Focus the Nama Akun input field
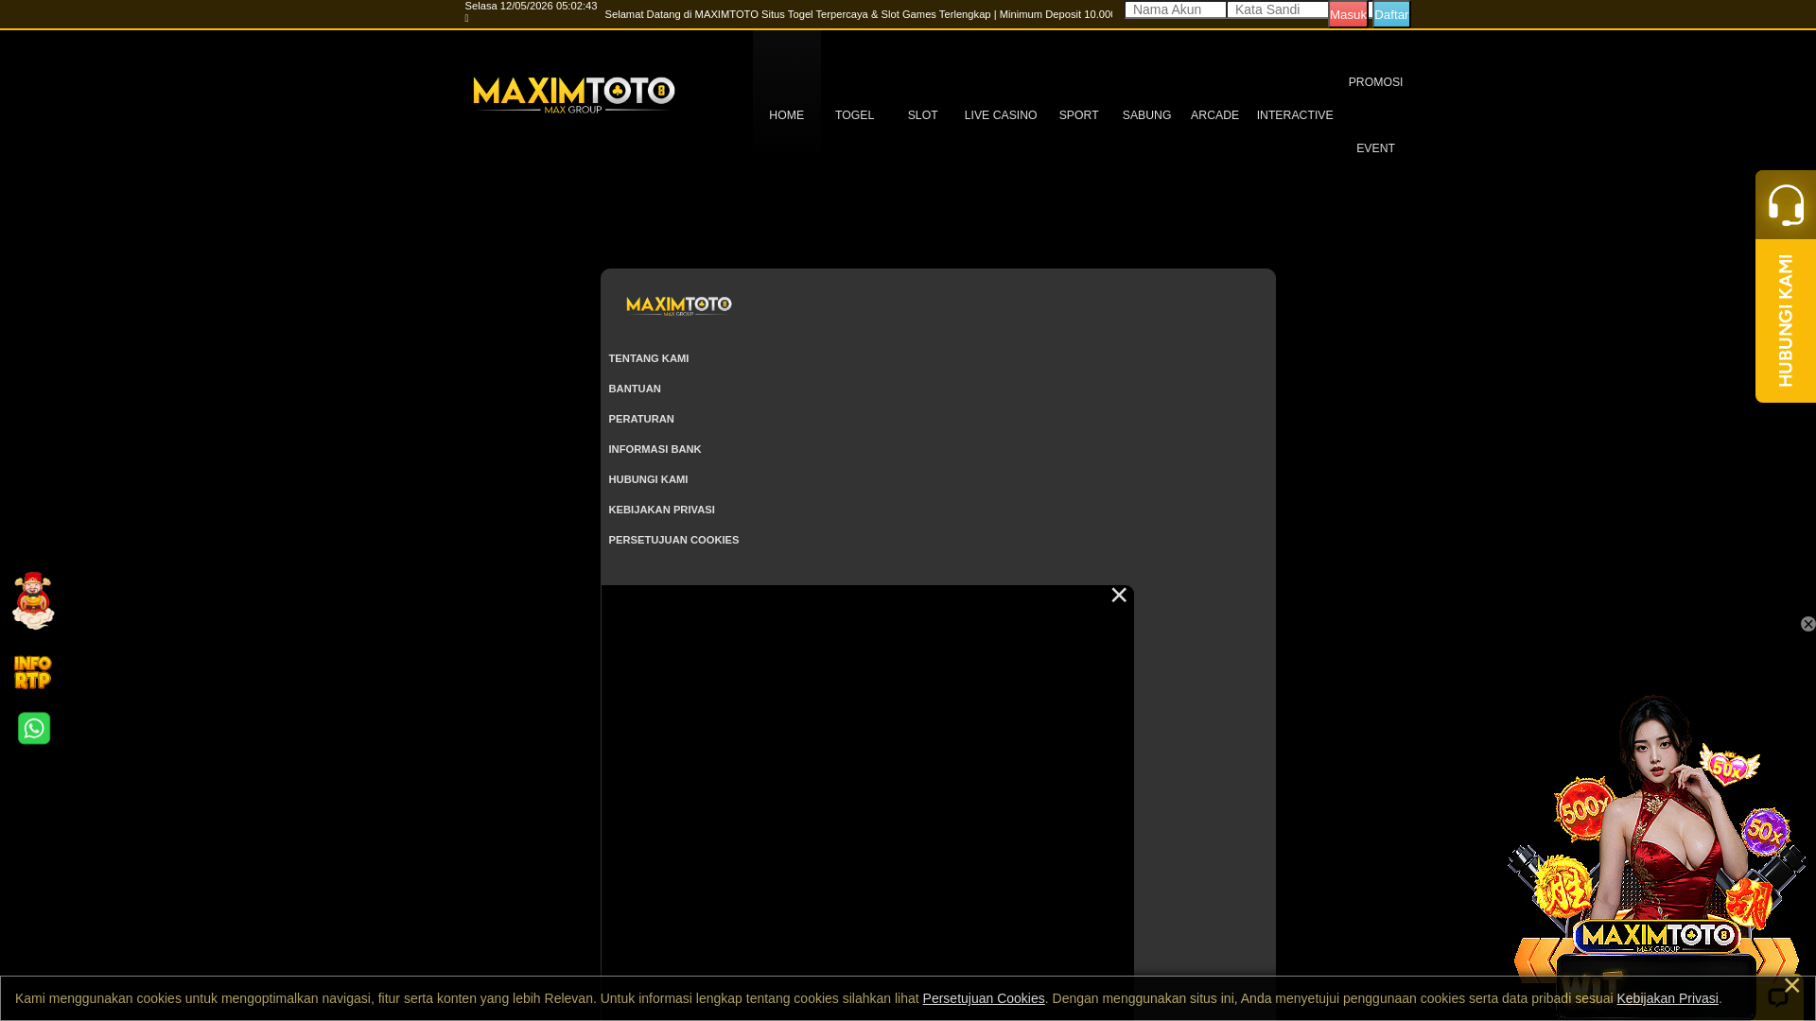 click(x=1176, y=9)
